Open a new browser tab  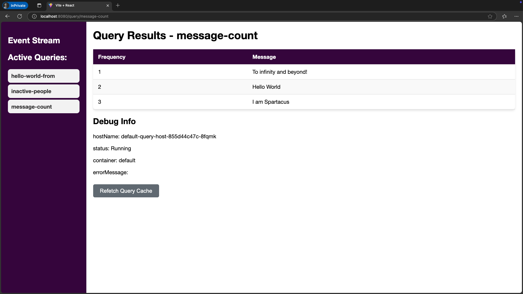(x=118, y=5)
